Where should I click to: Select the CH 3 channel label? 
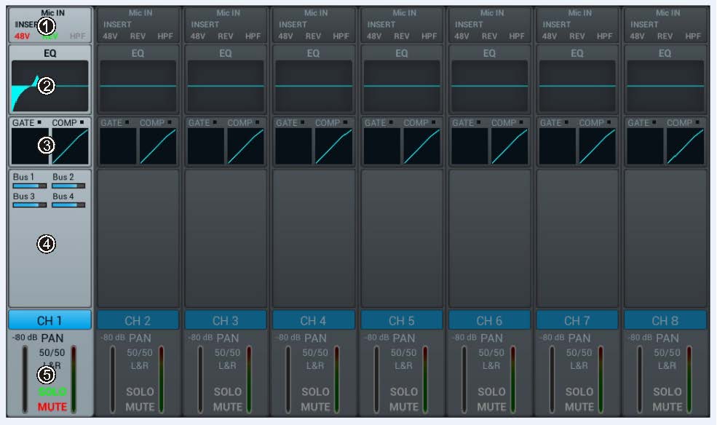coord(226,320)
